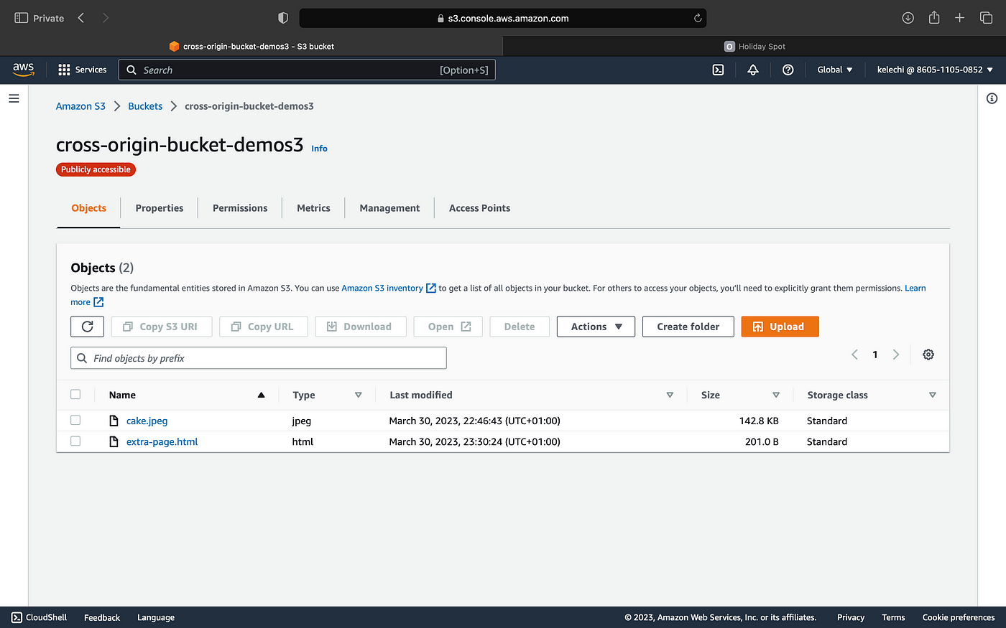
Task: Open the Terms footer link
Action: pyautogui.click(x=893, y=617)
